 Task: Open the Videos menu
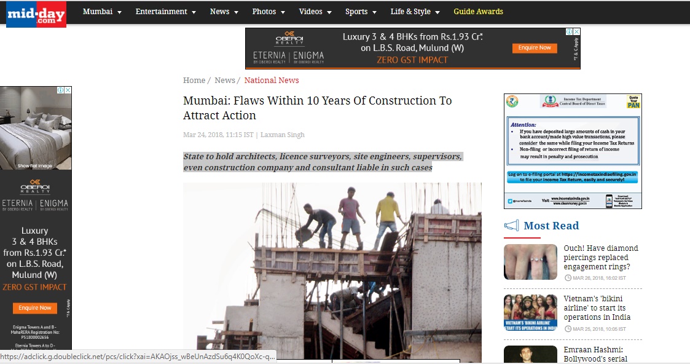315,12
